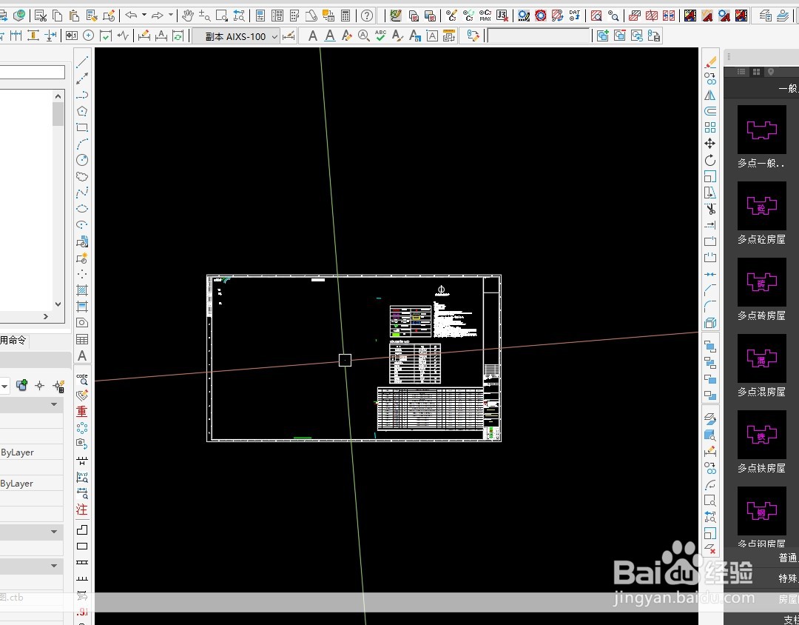Click the Undo arrow

pyautogui.click(x=131, y=16)
